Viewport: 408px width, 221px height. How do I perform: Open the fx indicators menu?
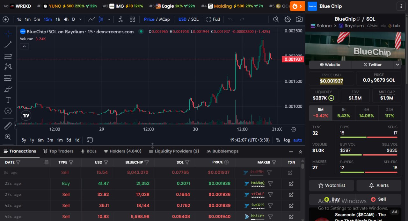click(x=120, y=19)
